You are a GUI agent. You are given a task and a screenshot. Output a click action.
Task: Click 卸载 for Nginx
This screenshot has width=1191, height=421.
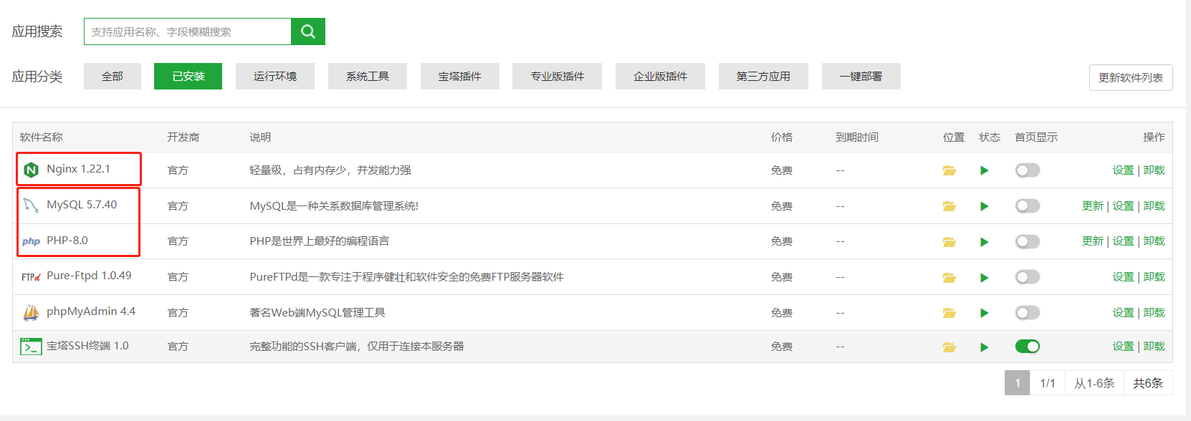1154,170
